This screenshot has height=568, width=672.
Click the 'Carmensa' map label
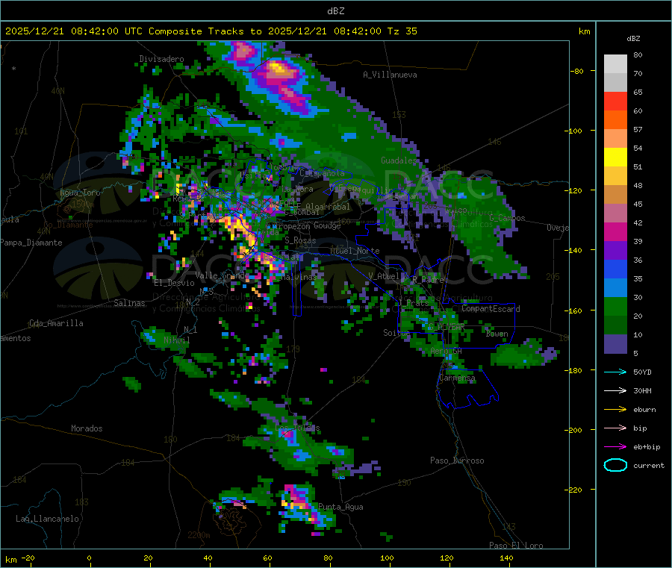pos(457,378)
